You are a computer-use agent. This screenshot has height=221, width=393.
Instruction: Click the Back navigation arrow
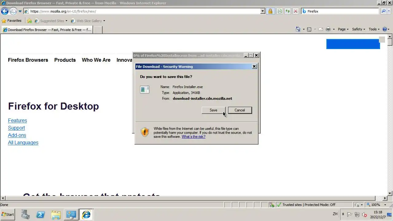[x=5, y=11]
